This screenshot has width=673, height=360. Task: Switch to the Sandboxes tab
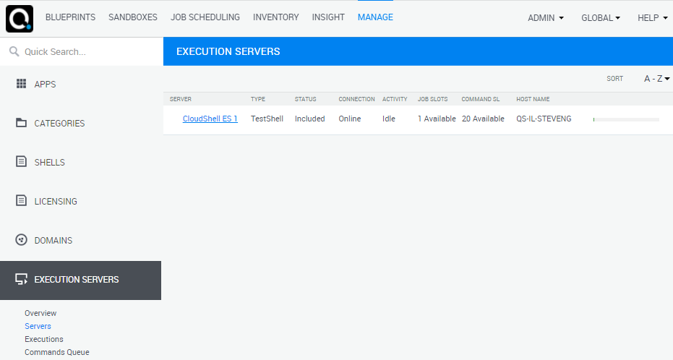click(133, 17)
